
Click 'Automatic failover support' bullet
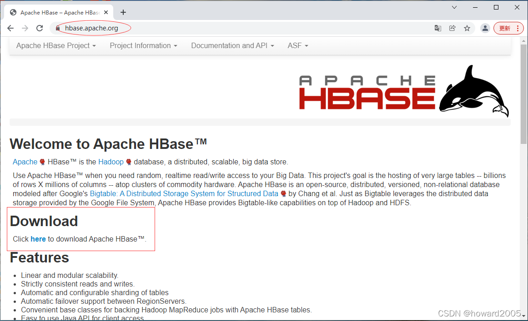104,301
